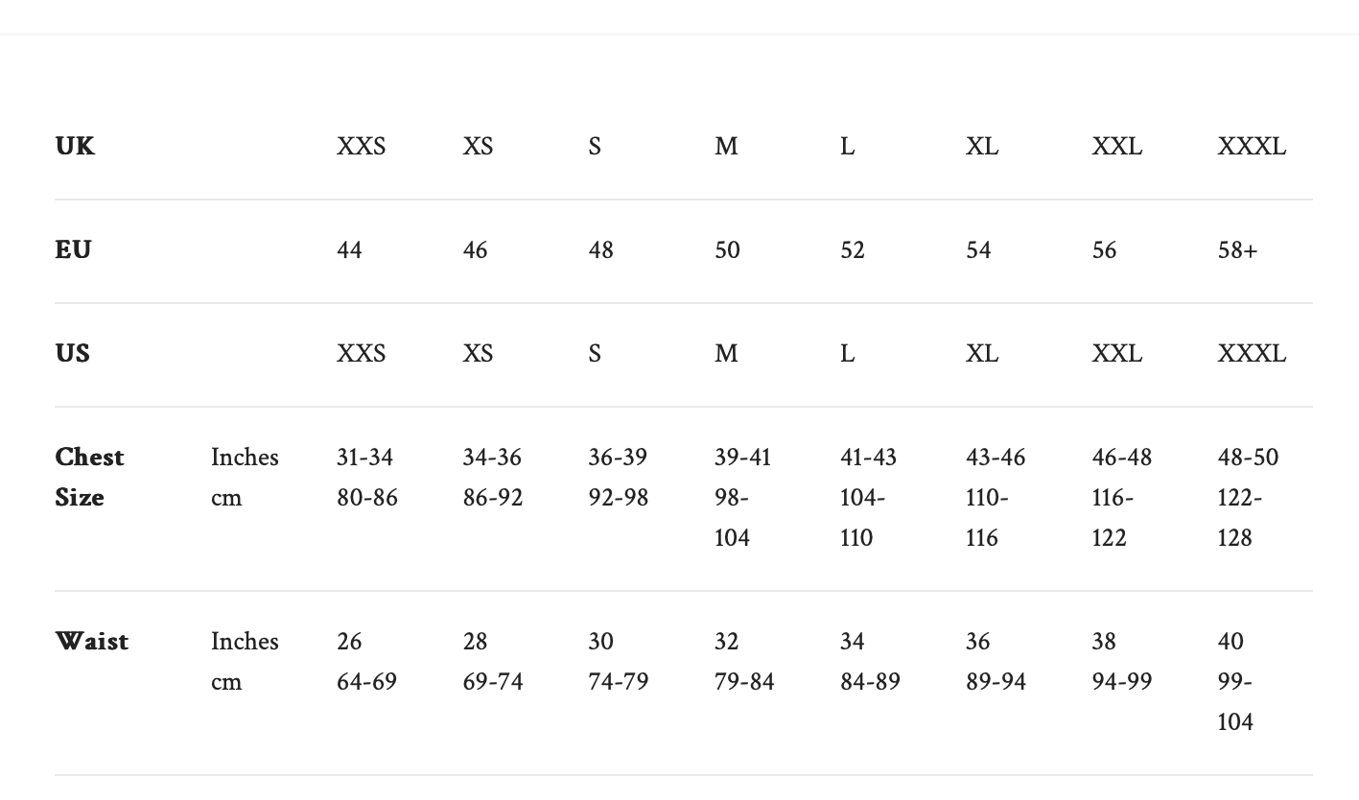Click waist measurement 94-99 cm
The width and height of the screenshot is (1359, 800).
(x=1121, y=682)
